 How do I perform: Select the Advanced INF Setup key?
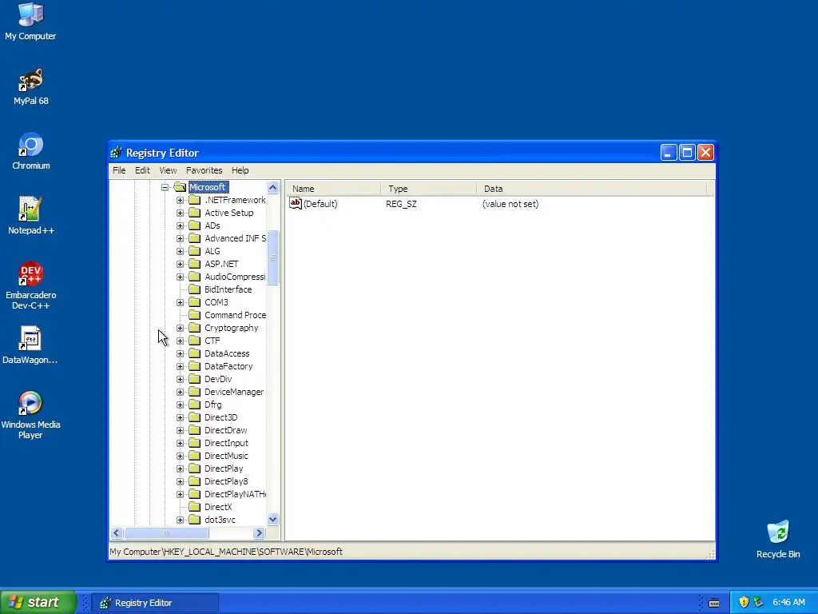(235, 238)
